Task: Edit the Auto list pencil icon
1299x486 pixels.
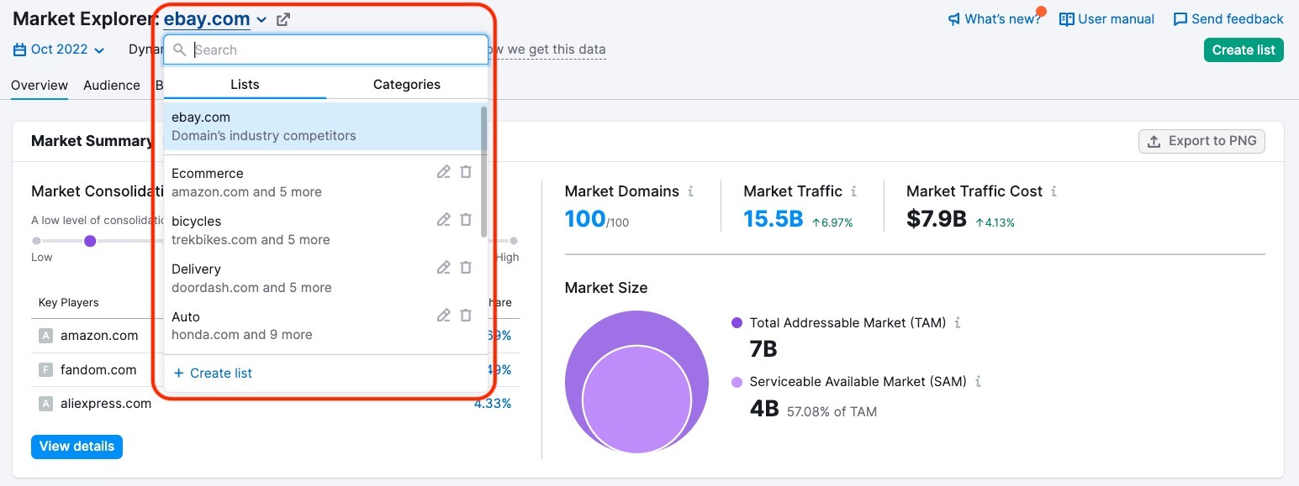Action: pos(443,316)
